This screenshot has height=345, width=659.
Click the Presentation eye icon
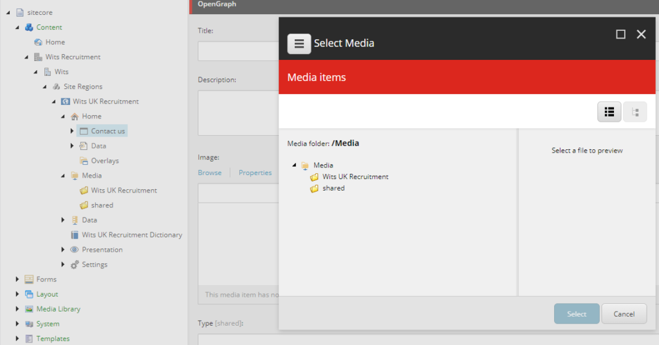[x=75, y=250]
